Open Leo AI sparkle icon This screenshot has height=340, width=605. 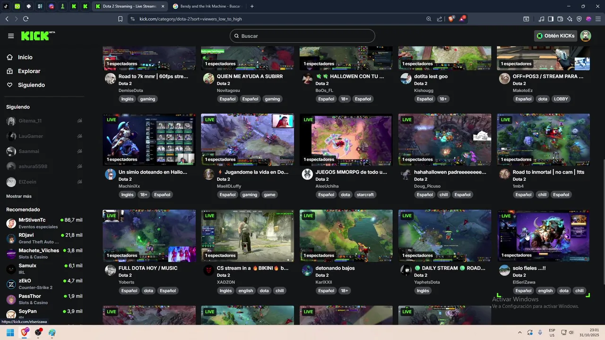pyautogui.click(x=570, y=19)
